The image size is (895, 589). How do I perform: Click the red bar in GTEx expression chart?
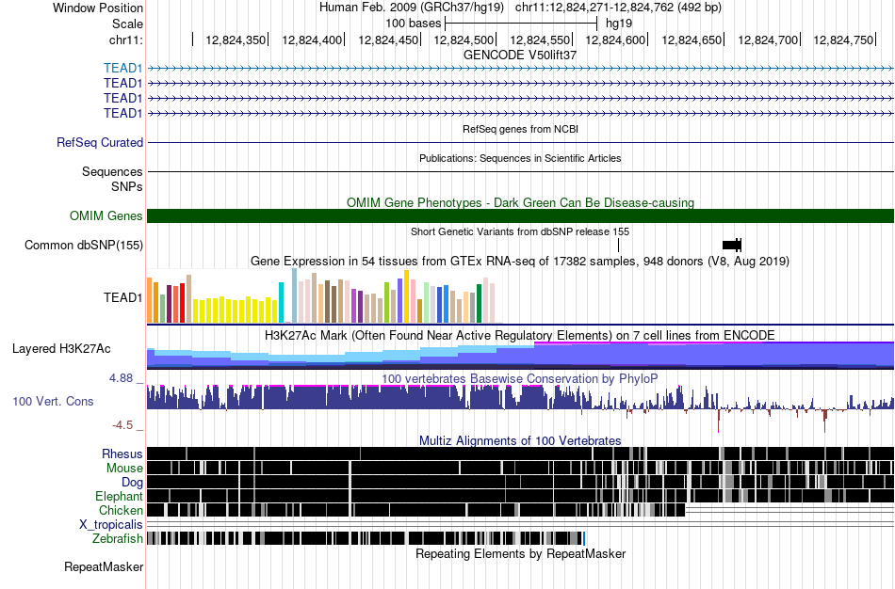(182, 303)
